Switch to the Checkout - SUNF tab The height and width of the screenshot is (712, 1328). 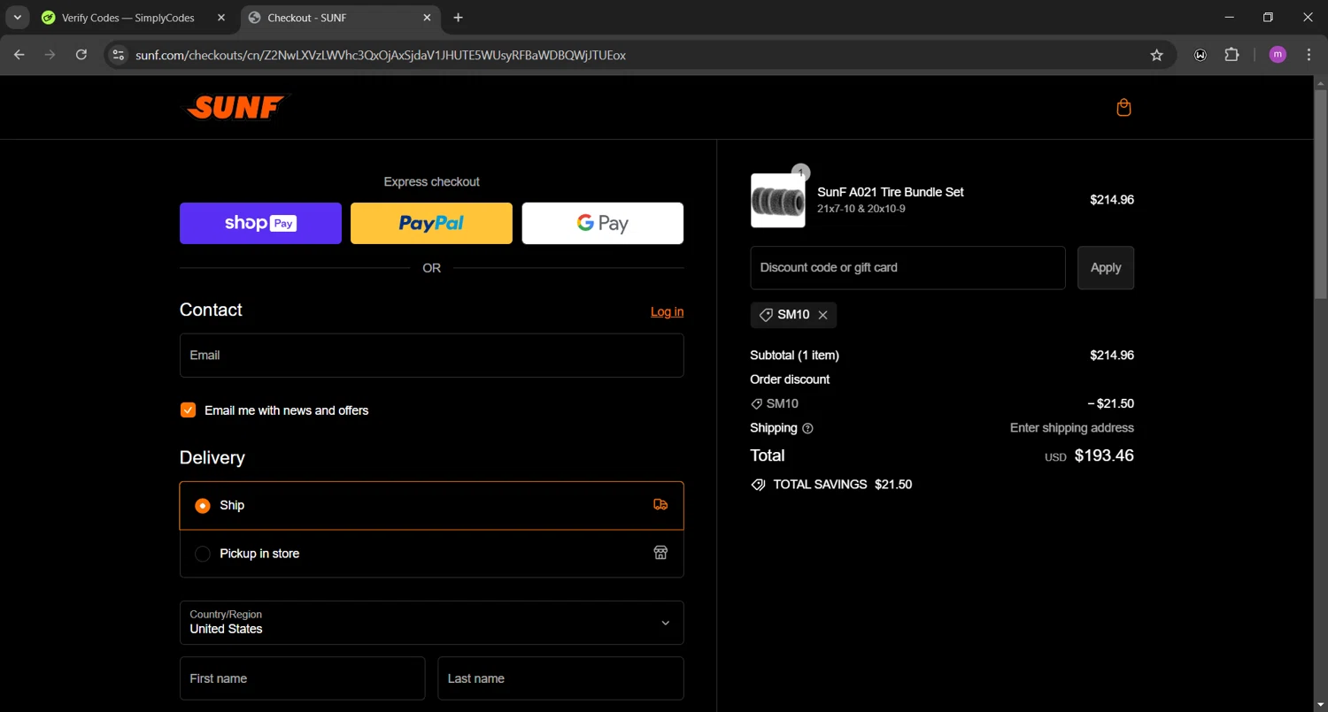click(x=340, y=18)
